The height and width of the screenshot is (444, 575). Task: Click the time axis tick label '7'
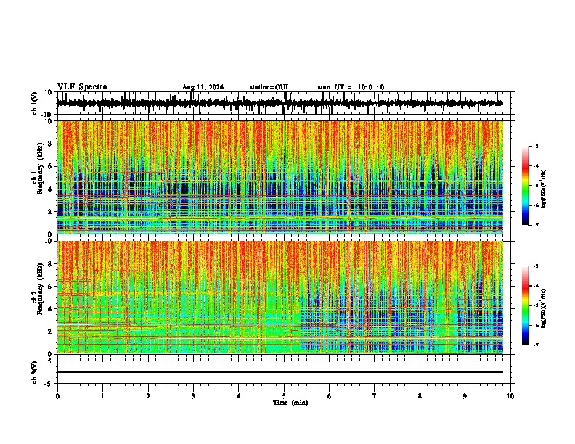(x=375, y=396)
